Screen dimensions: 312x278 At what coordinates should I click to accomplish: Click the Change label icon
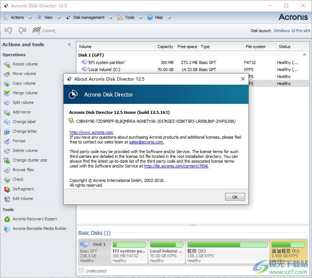click(7, 122)
